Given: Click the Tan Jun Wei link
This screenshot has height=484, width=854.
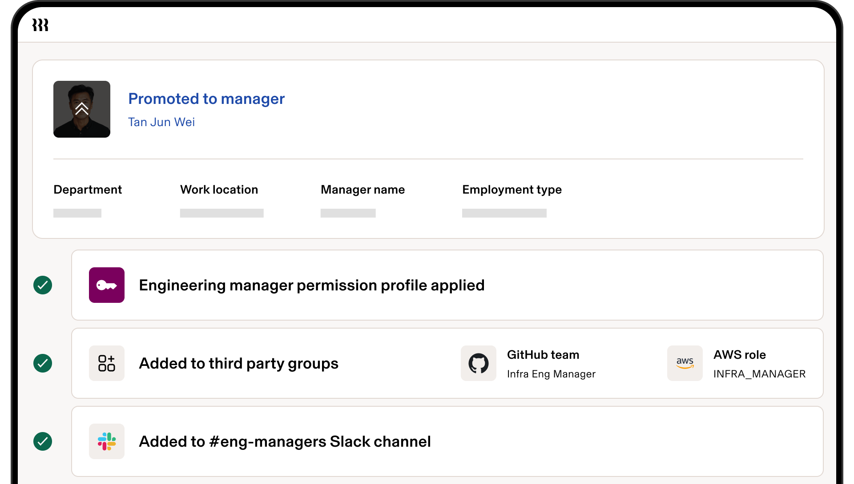Looking at the screenshot, I should pyautogui.click(x=161, y=122).
